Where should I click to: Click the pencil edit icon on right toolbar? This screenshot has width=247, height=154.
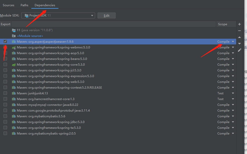click(239, 50)
